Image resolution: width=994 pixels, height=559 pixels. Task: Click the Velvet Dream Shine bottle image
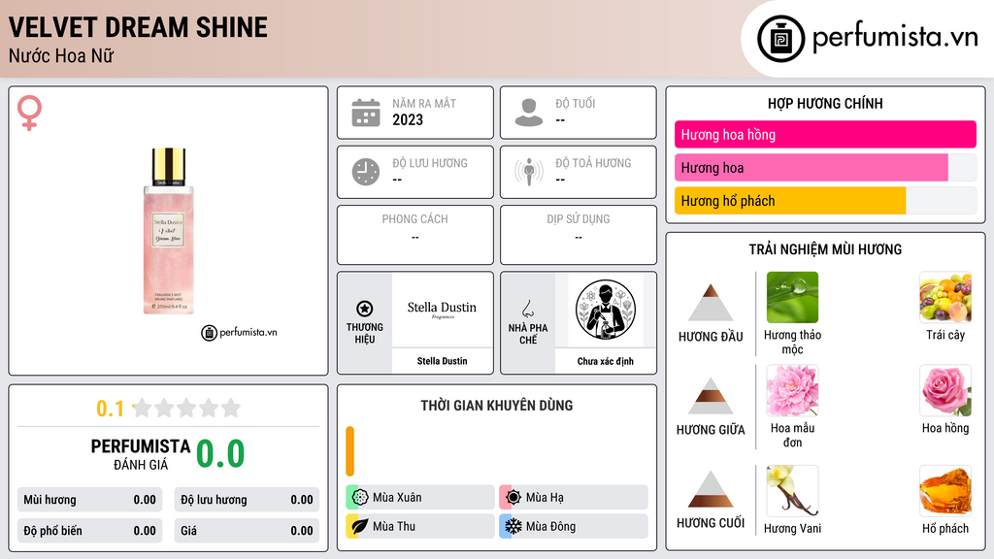click(168, 231)
